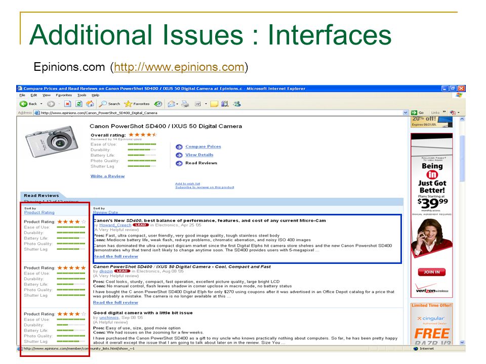
Task: Click the IE Back button
Action: [x=28, y=104]
